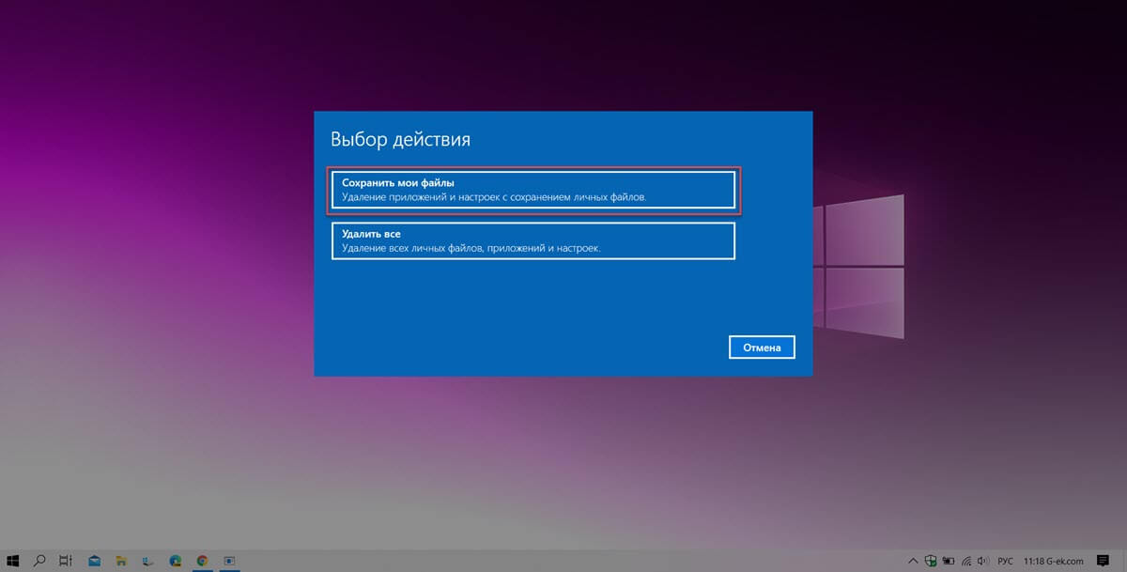The height and width of the screenshot is (572, 1127).
Task: Open the taskbar clock calendar
Action: coord(1054,560)
